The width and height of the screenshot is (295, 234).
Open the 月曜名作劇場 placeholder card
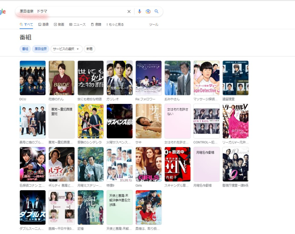(x=207, y=164)
